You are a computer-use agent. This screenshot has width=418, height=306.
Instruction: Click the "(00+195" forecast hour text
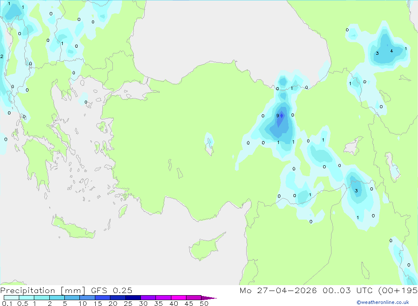click(x=398, y=290)
